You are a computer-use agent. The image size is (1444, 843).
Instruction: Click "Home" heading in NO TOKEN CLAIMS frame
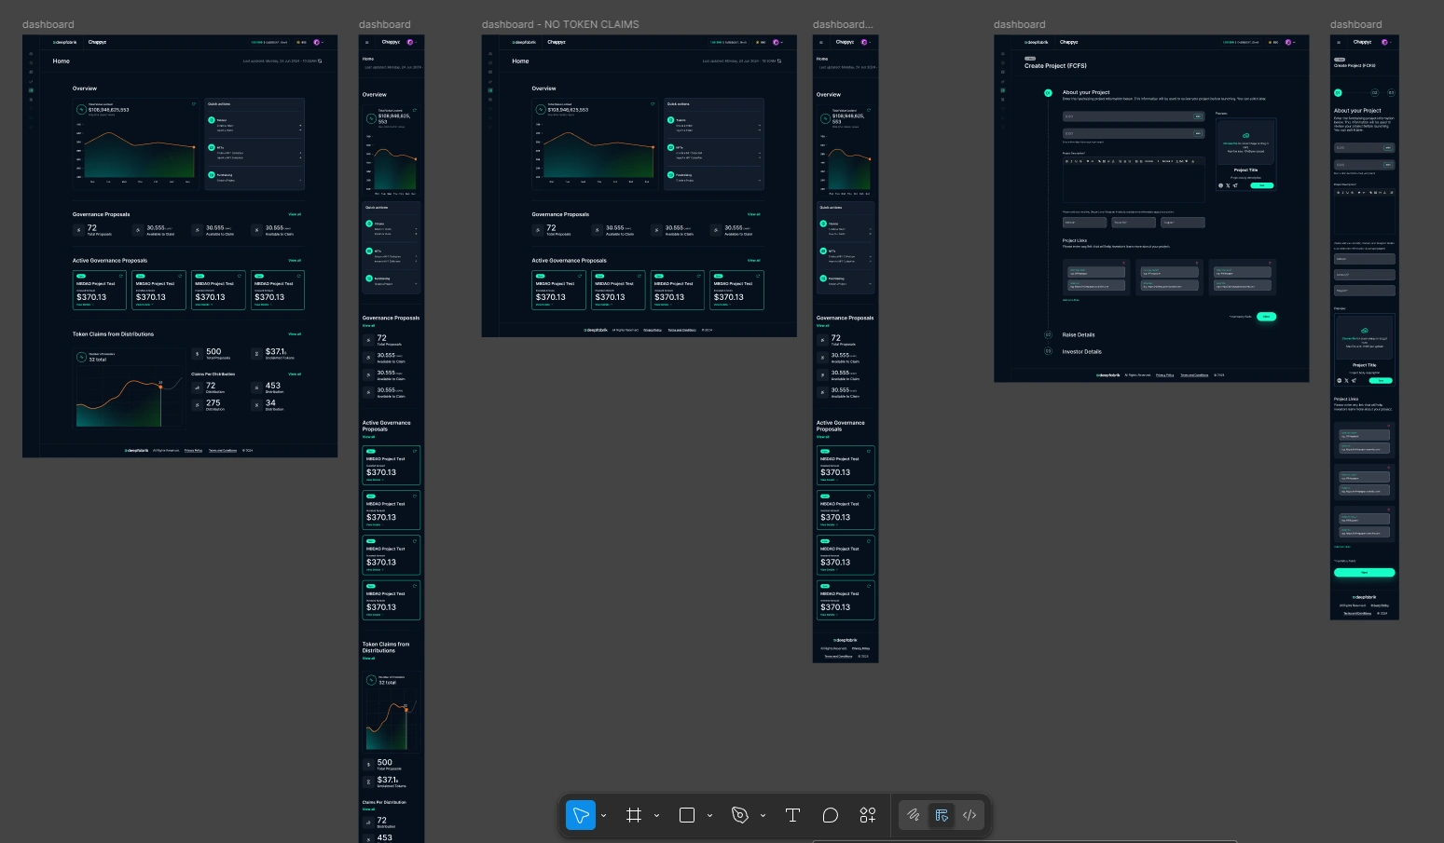point(520,61)
